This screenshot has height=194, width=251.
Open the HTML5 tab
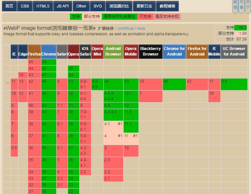coord(43,6)
